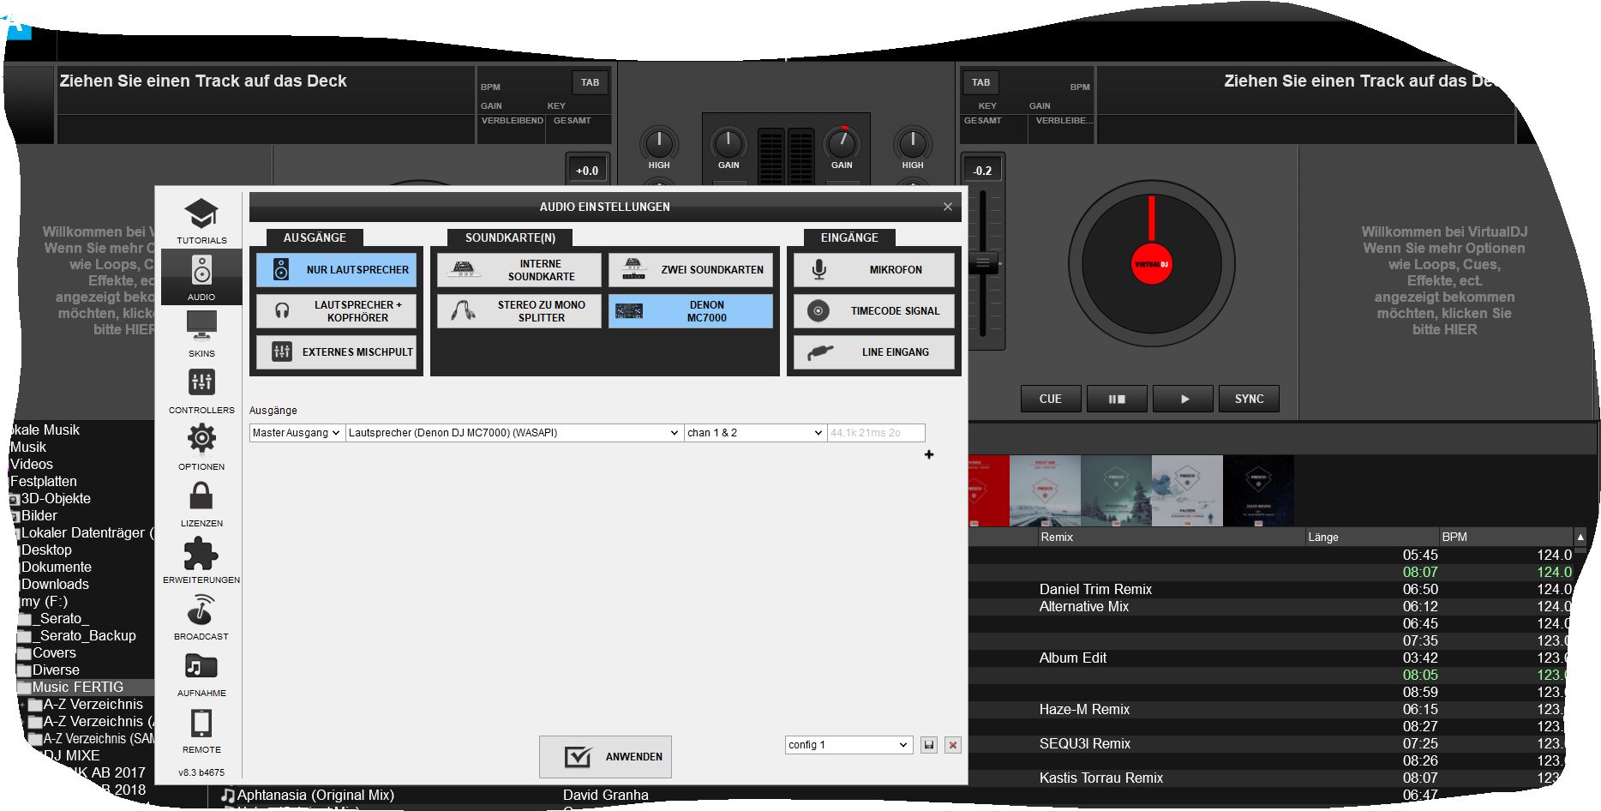Open the _Serato_Backup folder
This screenshot has width=1601, height=811.
[84, 635]
